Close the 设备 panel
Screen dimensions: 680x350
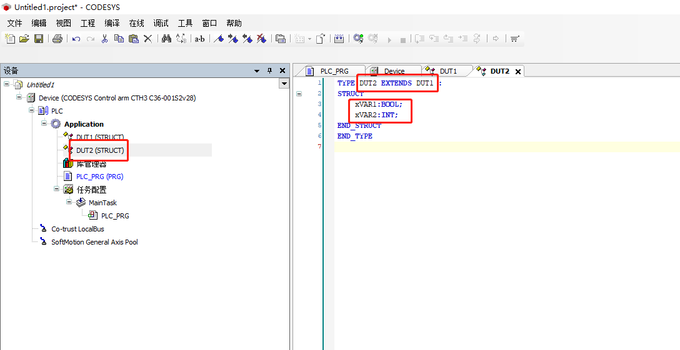pyautogui.click(x=282, y=70)
